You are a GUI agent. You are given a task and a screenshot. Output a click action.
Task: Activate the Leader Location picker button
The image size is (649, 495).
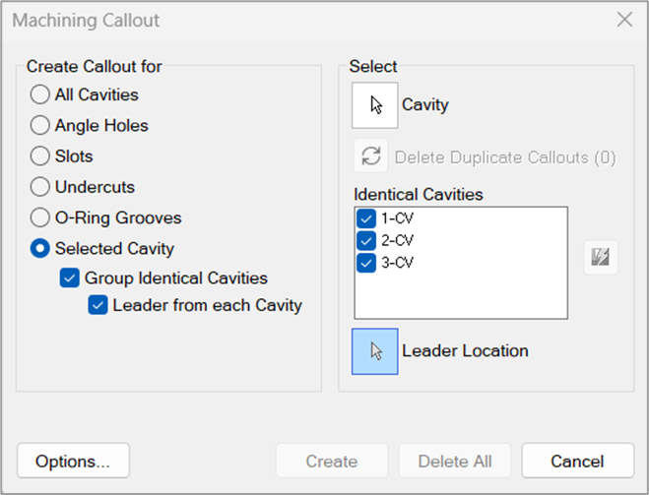[x=375, y=351]
